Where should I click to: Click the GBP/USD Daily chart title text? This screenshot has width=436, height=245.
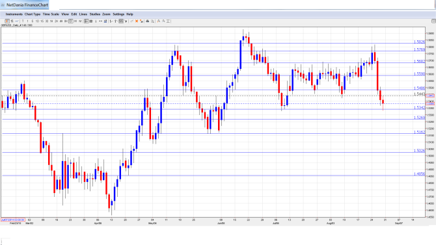(16, 25)
